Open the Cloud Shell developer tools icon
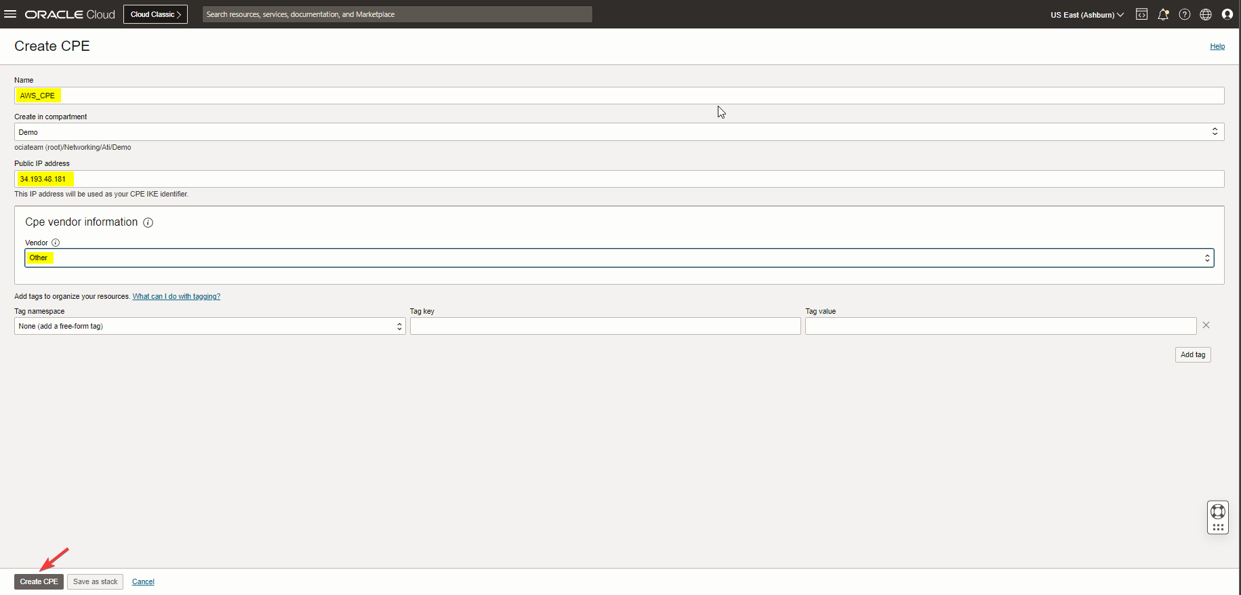Screen dimensions: 1241x595 click(x=1142, y=14)
